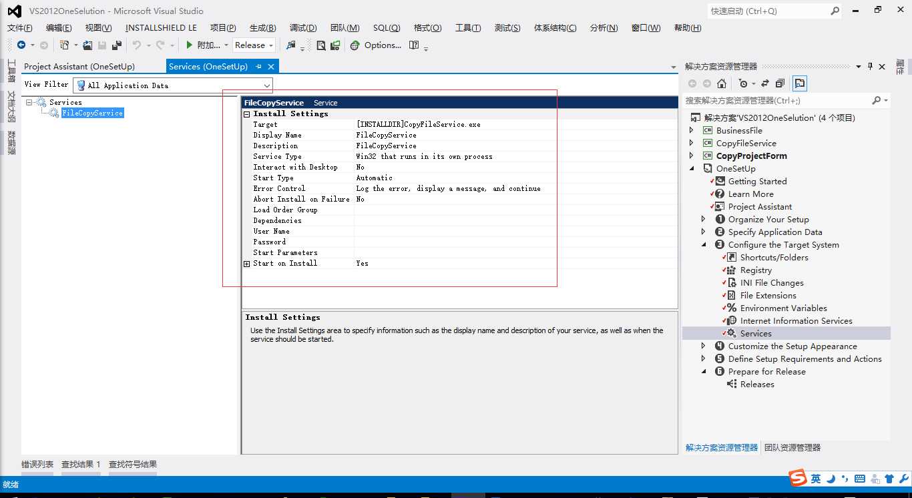This screenshot has height=498, width=912.
Task: Click Sync with Active Document icon
Action: 765,83
